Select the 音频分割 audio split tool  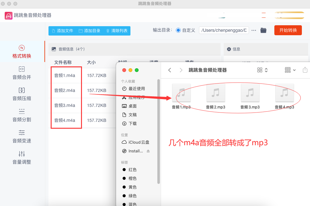pos(22,112)
